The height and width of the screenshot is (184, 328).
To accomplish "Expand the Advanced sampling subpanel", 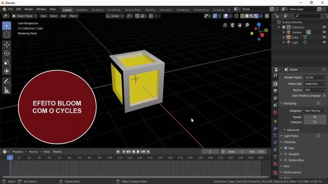I will [293, 130].
